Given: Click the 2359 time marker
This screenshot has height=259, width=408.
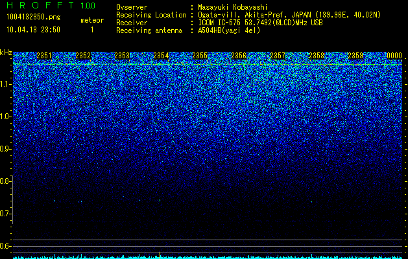Looking at the screenshot, I should tap(355, 56).
